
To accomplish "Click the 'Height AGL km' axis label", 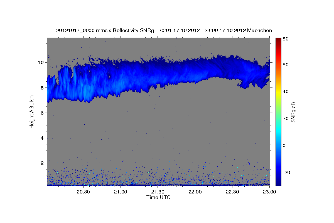I will click(32, 111).
